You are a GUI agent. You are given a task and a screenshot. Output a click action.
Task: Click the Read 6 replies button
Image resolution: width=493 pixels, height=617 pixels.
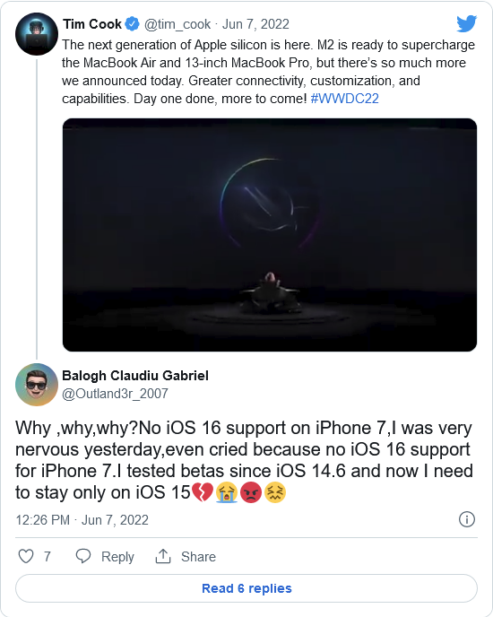[246, 588]
